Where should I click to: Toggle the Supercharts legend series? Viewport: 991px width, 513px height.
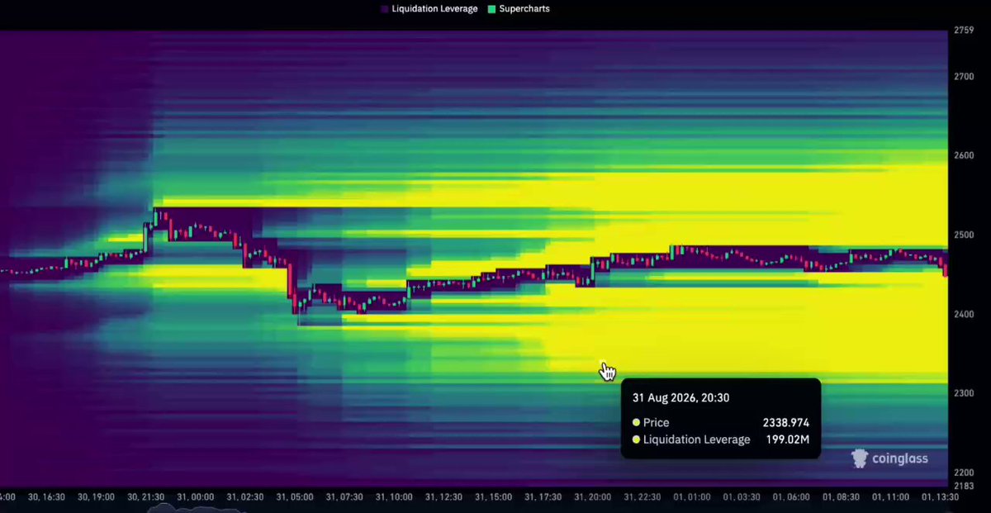pyautogui.click(x=519, y=9)
